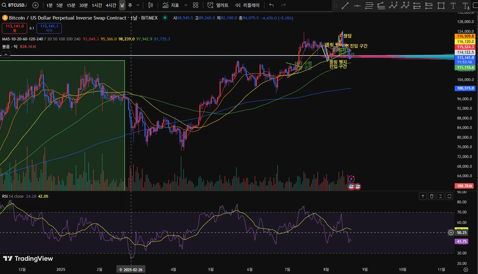Screen dimensions: 478x274
Task: Switch to the 15분 timeframe
Action: point(71,5)
